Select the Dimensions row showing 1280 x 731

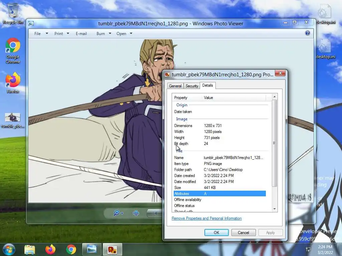[220, 126]
